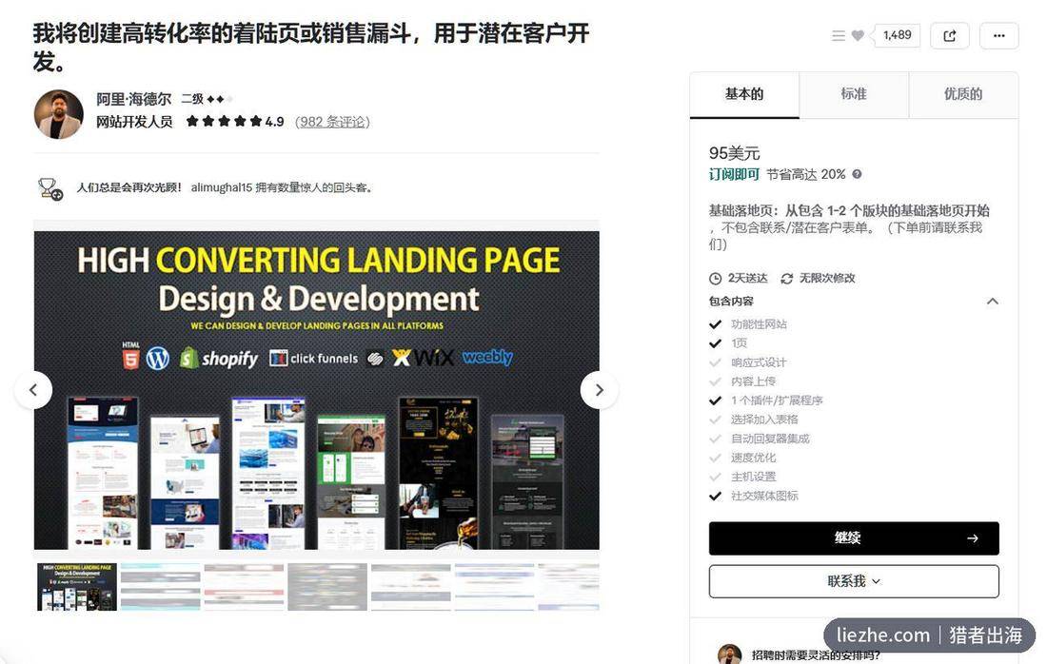Go to previous gallery image arrow
1047x664 pixels.
33,390
